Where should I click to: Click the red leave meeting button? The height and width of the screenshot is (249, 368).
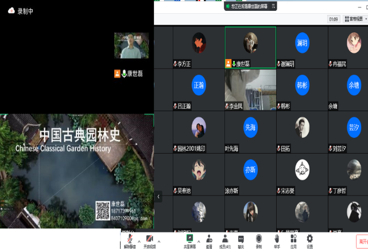tap(362, 241)
